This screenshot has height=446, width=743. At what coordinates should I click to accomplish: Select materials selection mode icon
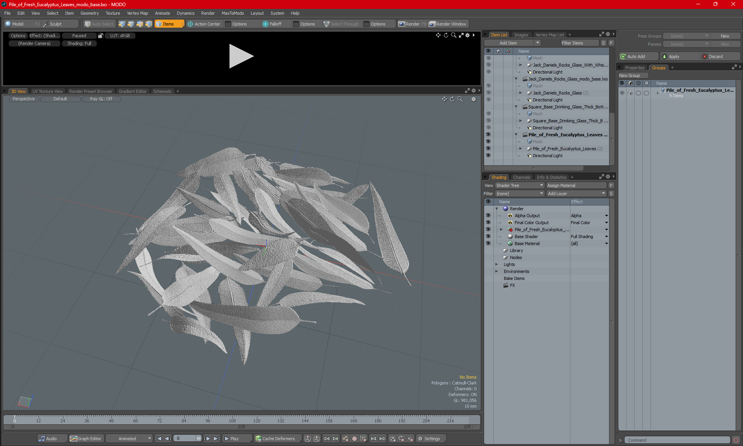pyautogui.click(x=149, y=24)
